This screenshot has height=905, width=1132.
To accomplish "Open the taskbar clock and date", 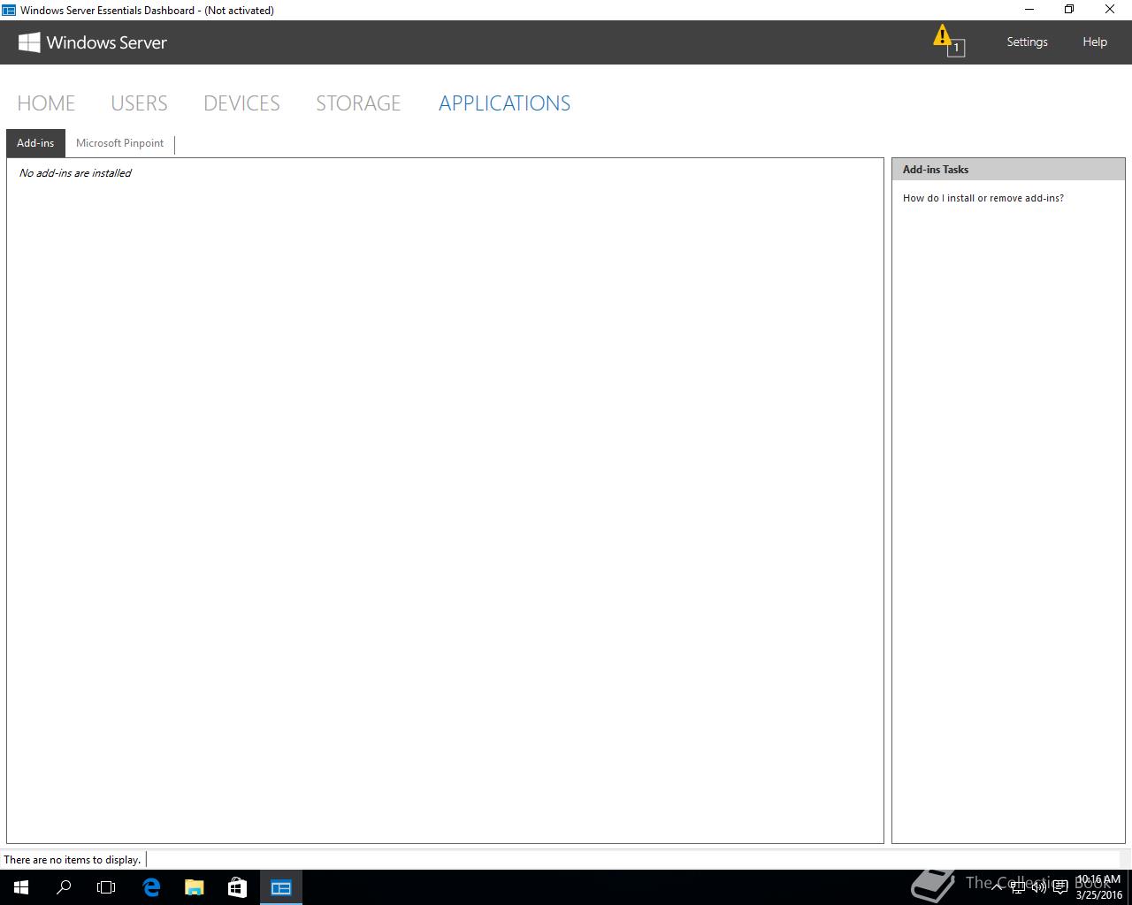I will (1098, 887).
